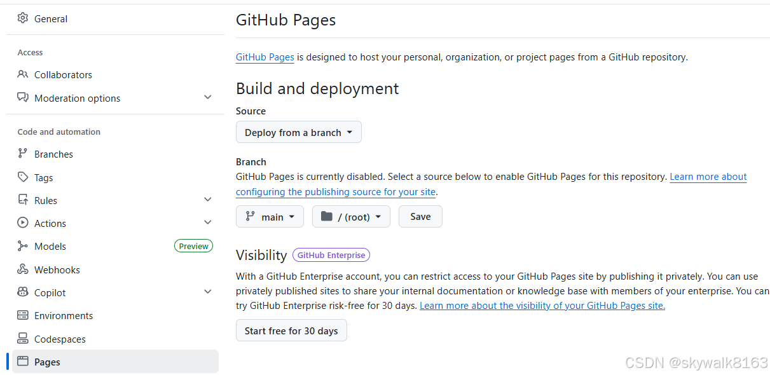Click the Collaborators people icon
770x375 pixels.
pyautogui.click(x=23, y=74)
